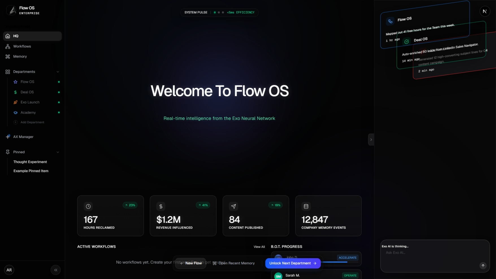Toggle the Academy status dot
The width and height of the screenshot is (496, 279).
59,113
